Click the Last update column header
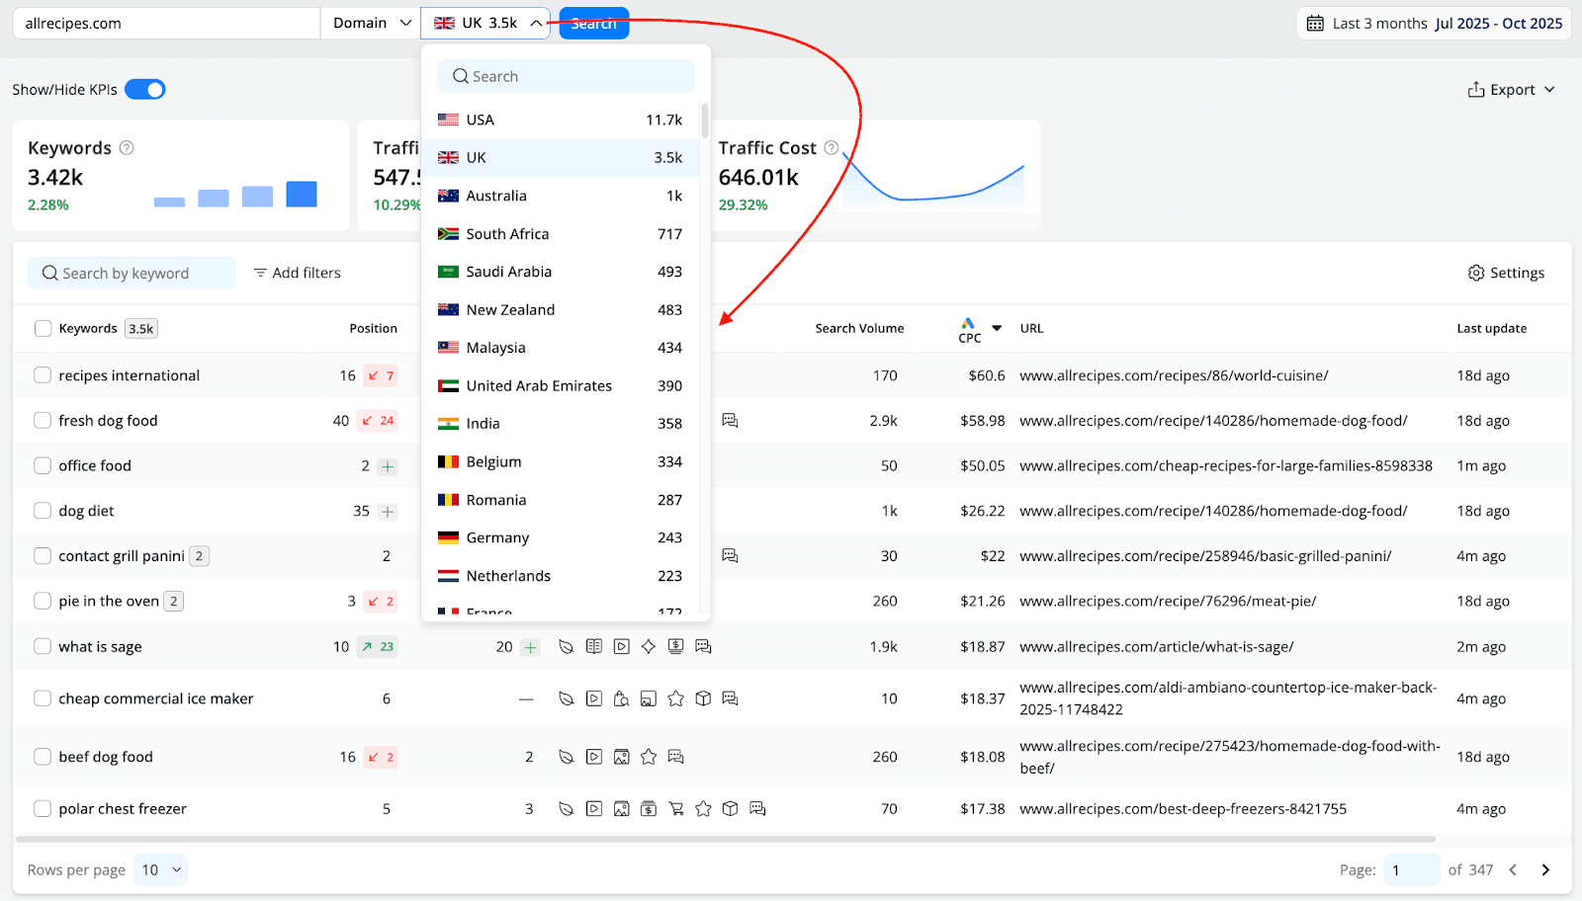 (1491, 329)
